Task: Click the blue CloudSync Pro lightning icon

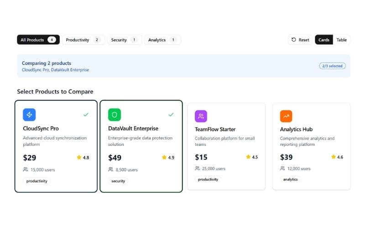Action: [x=29, y=115]
